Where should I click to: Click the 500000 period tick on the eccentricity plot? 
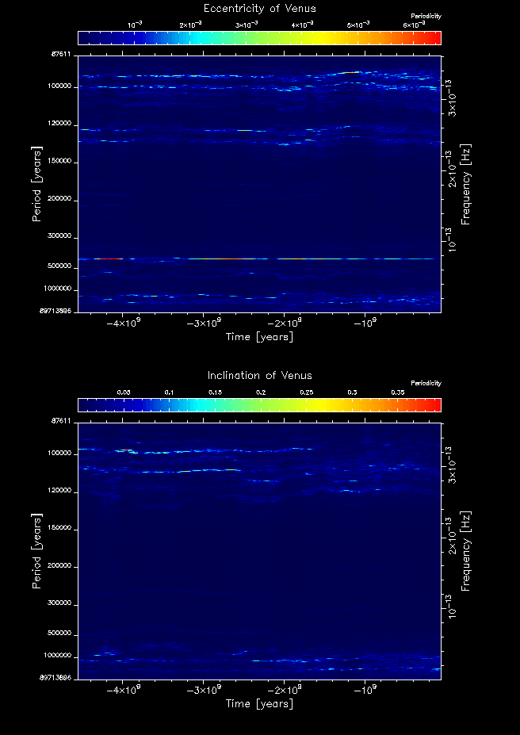pos(61,267)
